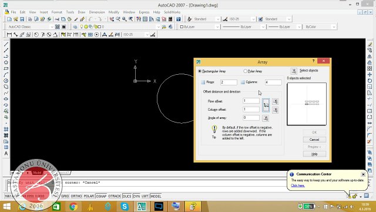The image size is (376, 212).
Task: Select the Rectangle draw tool
Action: (x=6, y=68)
